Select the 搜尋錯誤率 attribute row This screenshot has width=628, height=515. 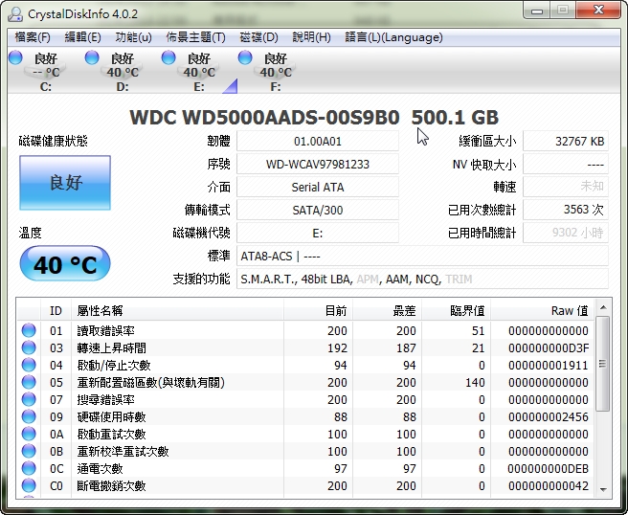click(x=305, y=399)
